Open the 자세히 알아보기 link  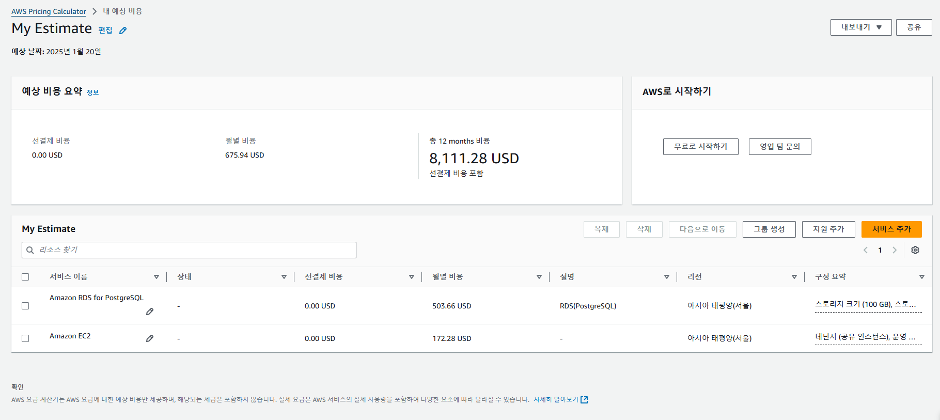556,399
